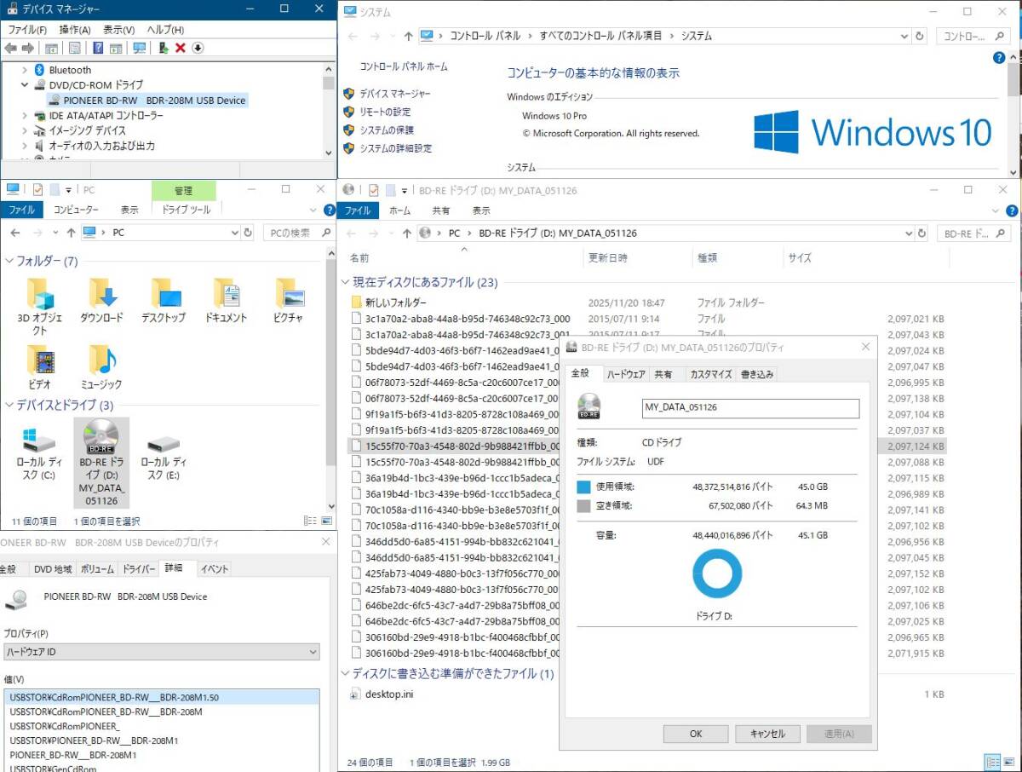This screenshot has height=772, width=1022.
Task: Toggle console tree icon in Device Manager toolbar
Action: click(x=51, y=48)
